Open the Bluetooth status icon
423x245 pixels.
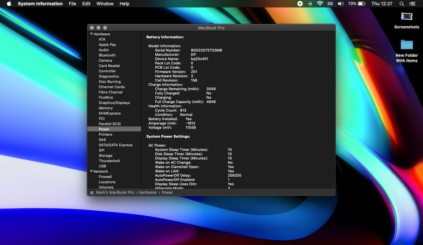pos(310,4)
